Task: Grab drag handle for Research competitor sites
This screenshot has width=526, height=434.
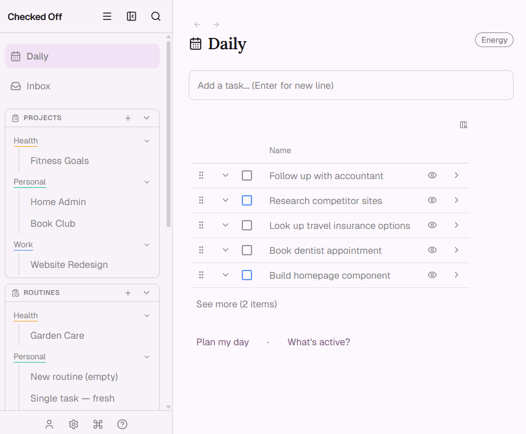Action: tap(201, 200)
